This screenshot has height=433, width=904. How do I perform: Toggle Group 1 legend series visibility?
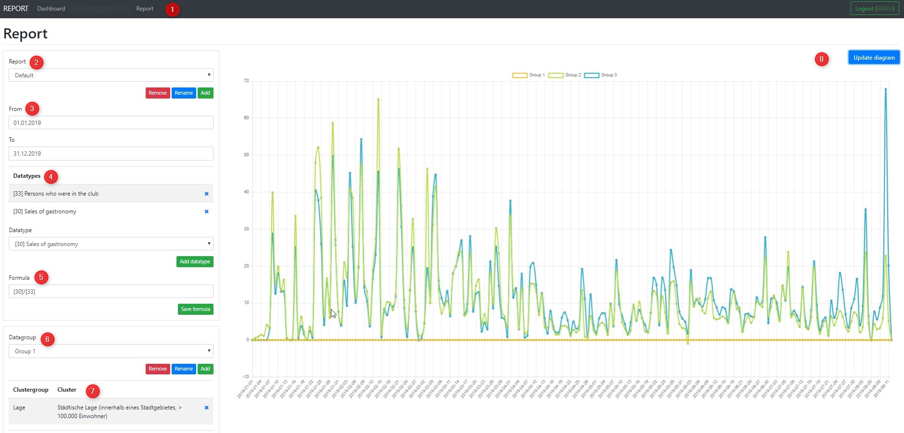point(528,75)
